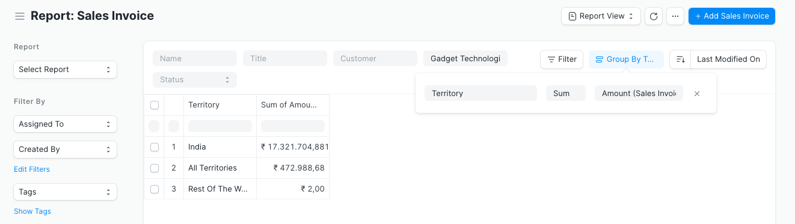
Task: Open the Last Modified On sort menu
Action: pyautogui.click(x=729, y=59)
